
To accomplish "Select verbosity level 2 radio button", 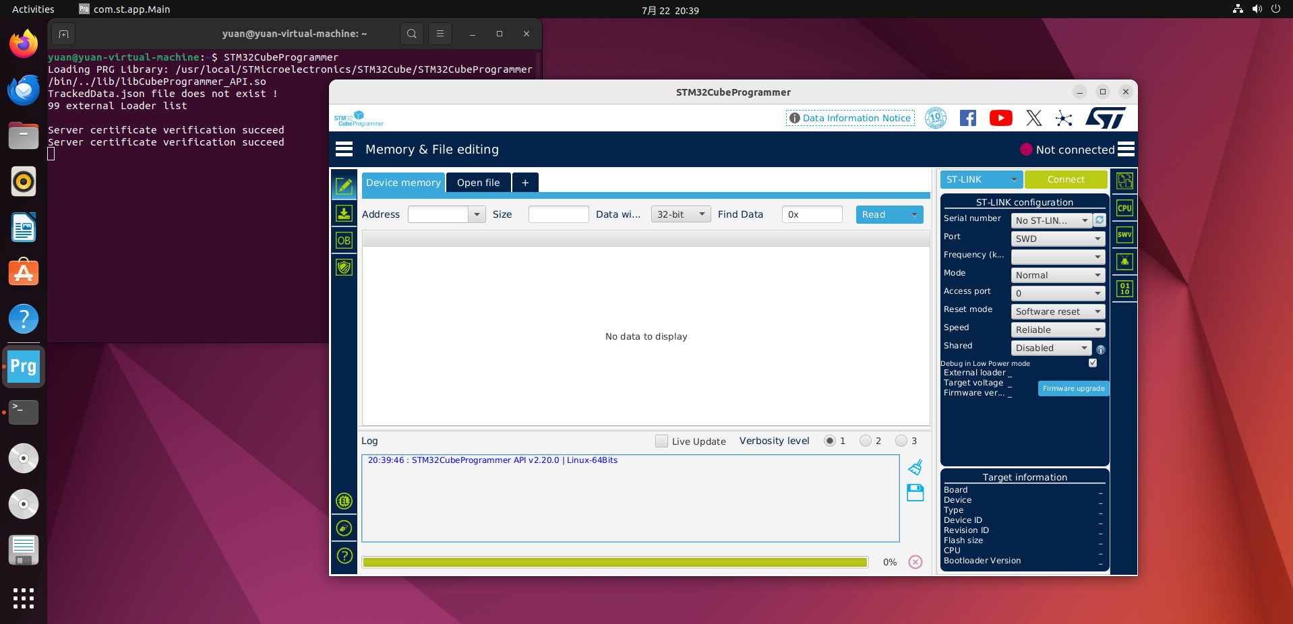I will [x=866, y=441].
